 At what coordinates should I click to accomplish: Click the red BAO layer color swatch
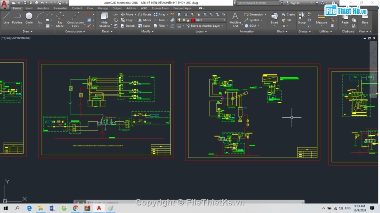193,20
